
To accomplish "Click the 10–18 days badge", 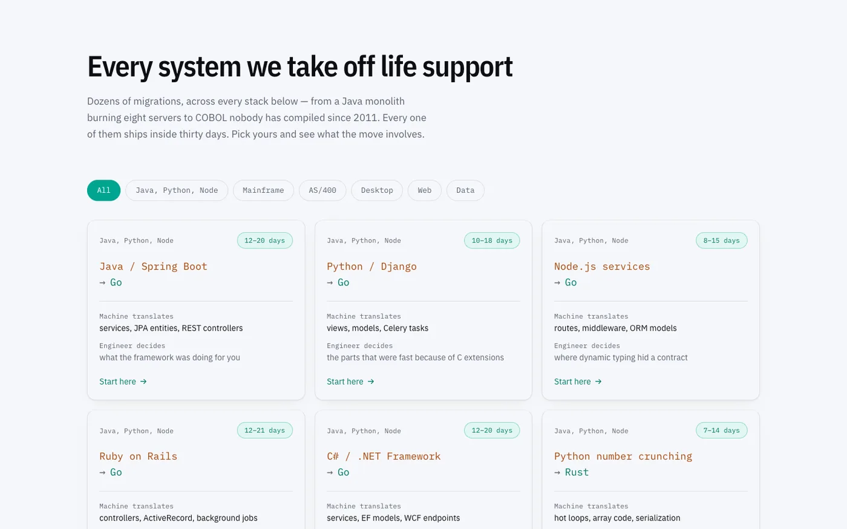I will pos(492,241).
